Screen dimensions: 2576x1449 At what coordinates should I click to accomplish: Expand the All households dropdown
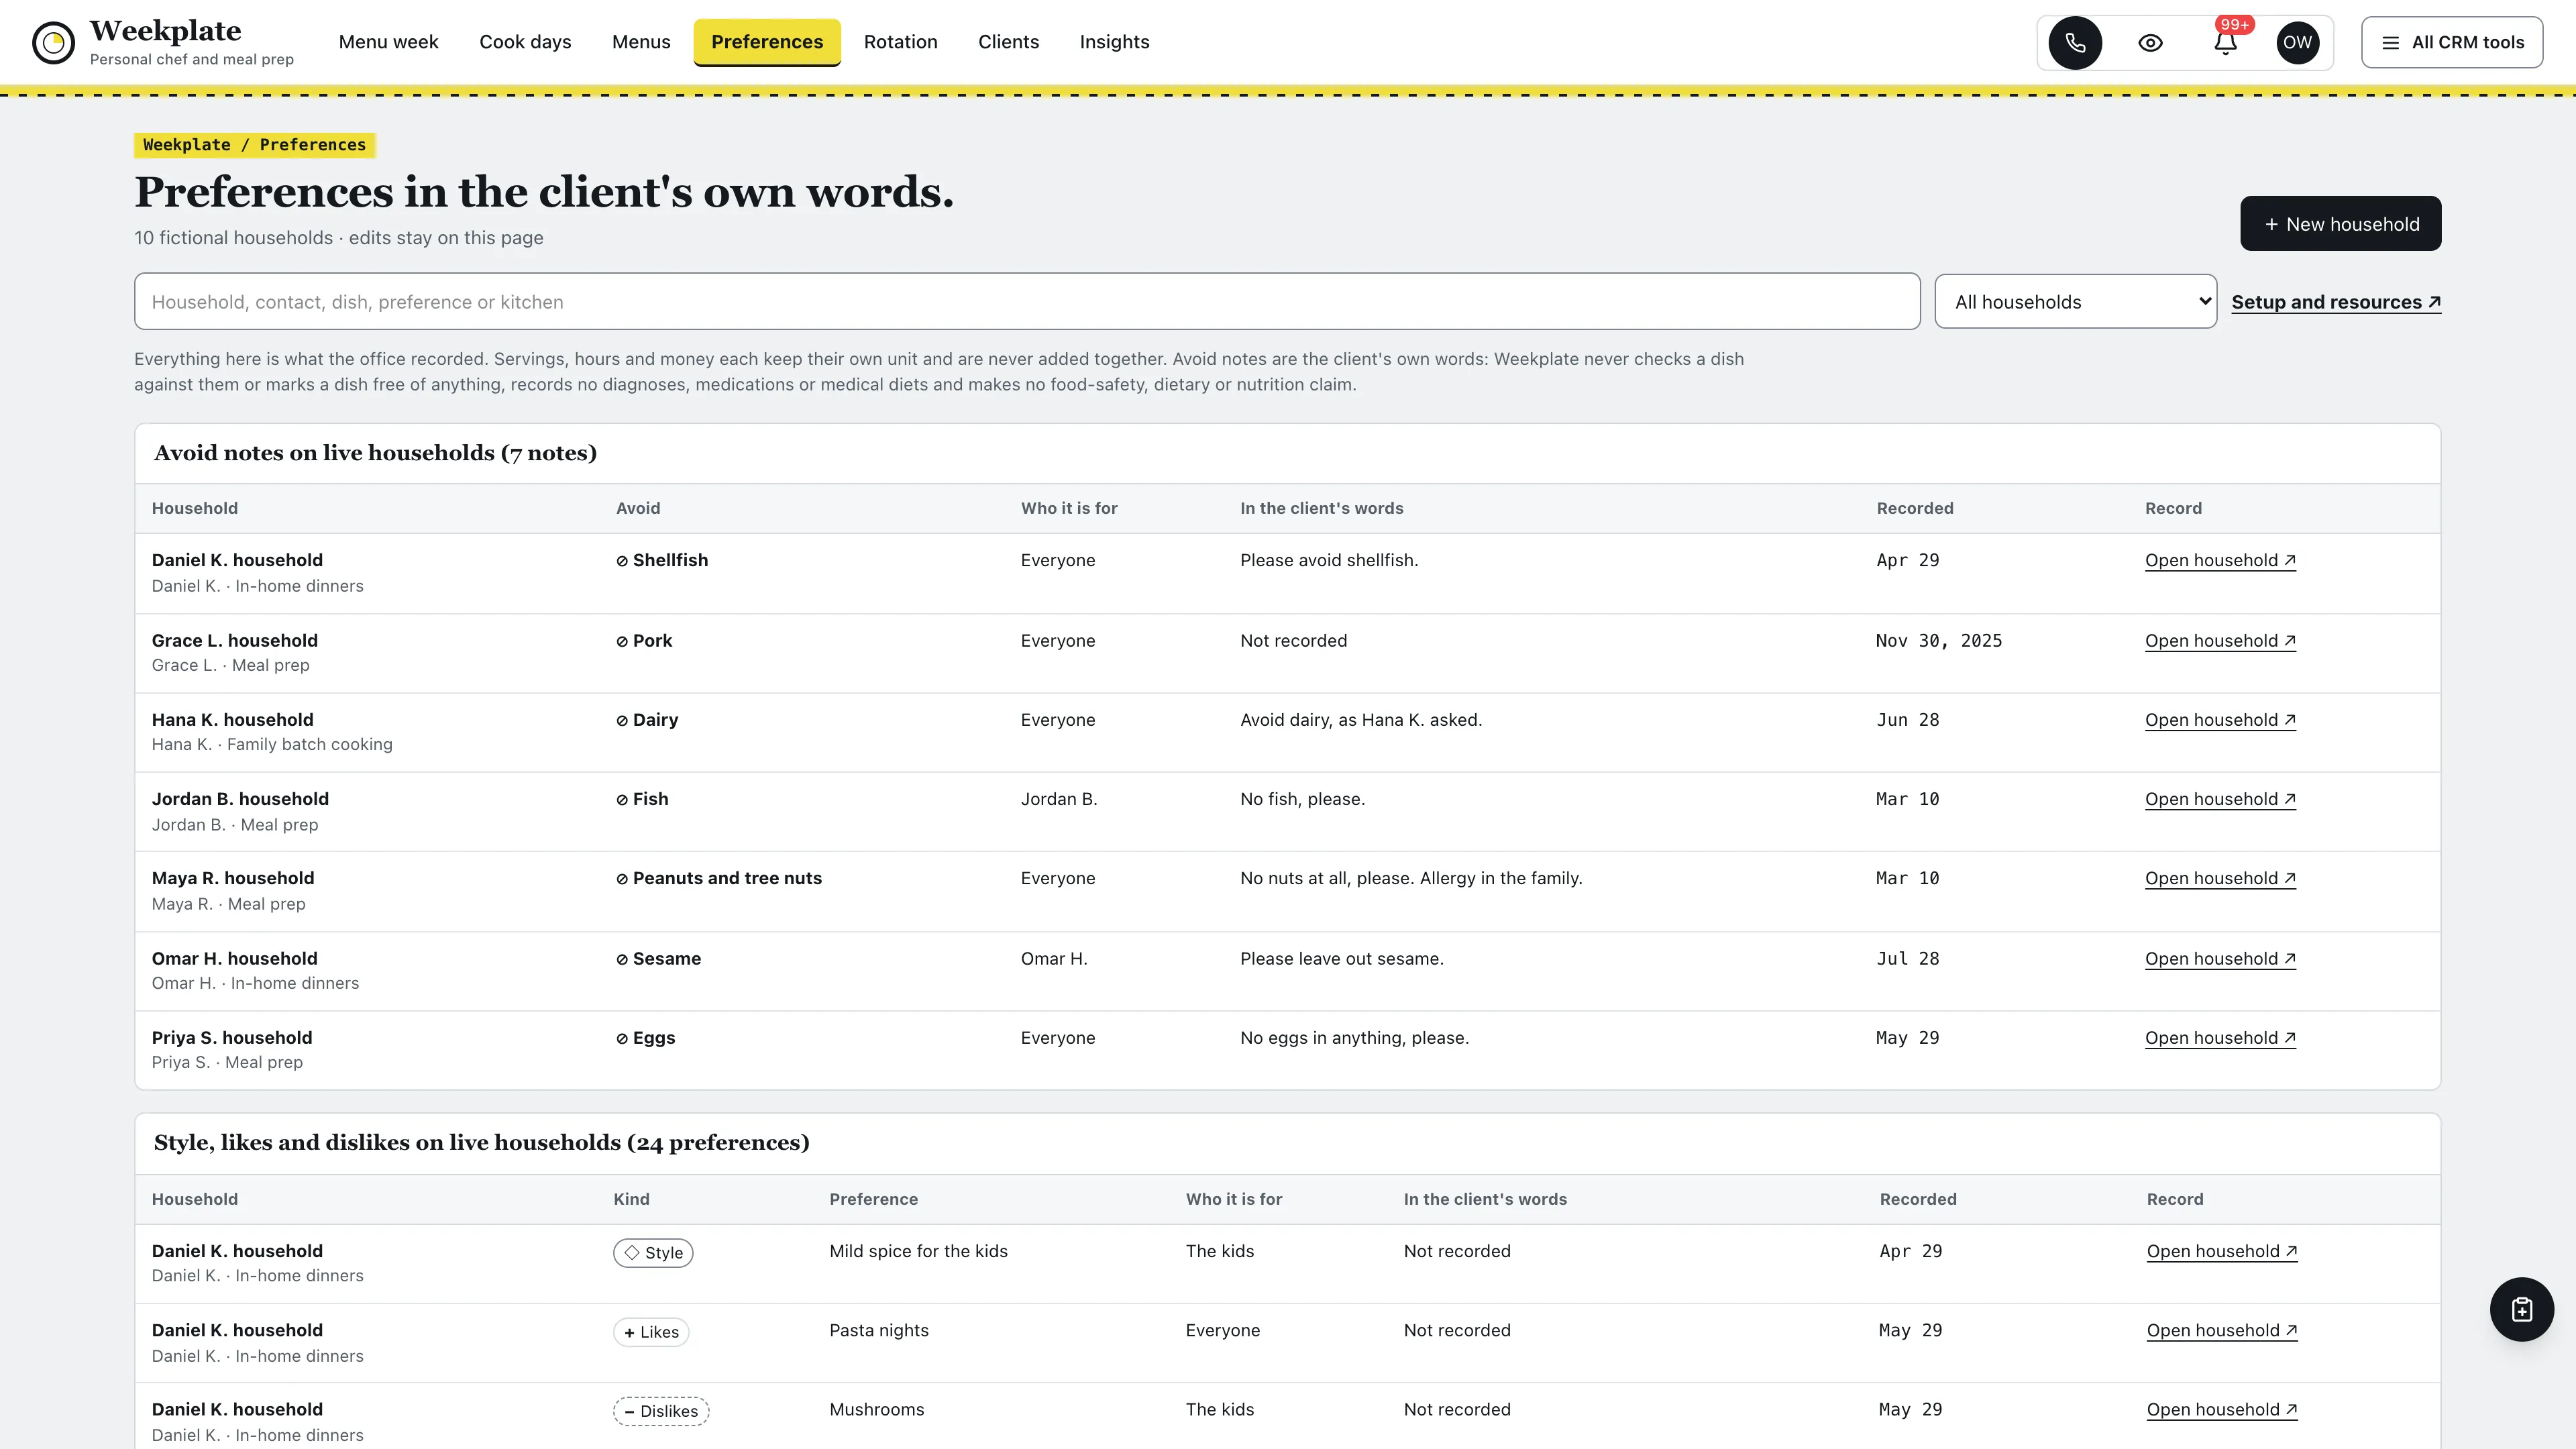tap(2075, 301)
